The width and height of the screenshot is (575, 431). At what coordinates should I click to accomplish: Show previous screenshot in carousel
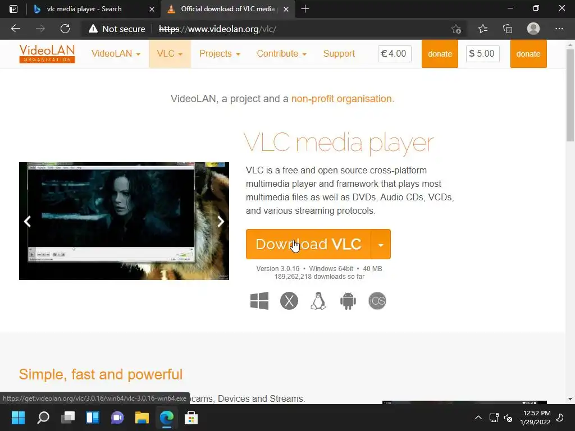(28, 221)
